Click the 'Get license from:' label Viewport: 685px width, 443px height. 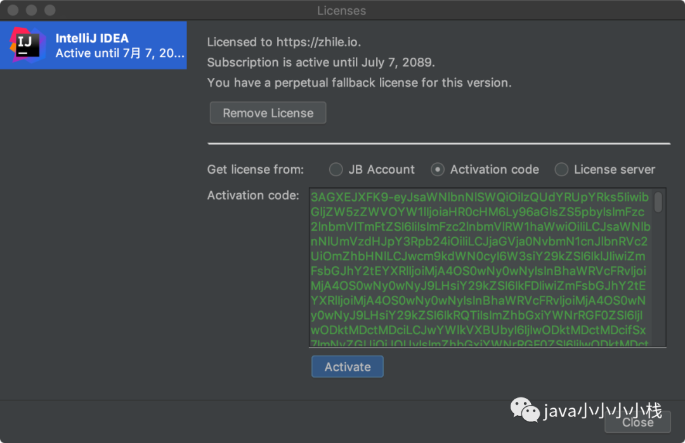(x=256, y=169)
